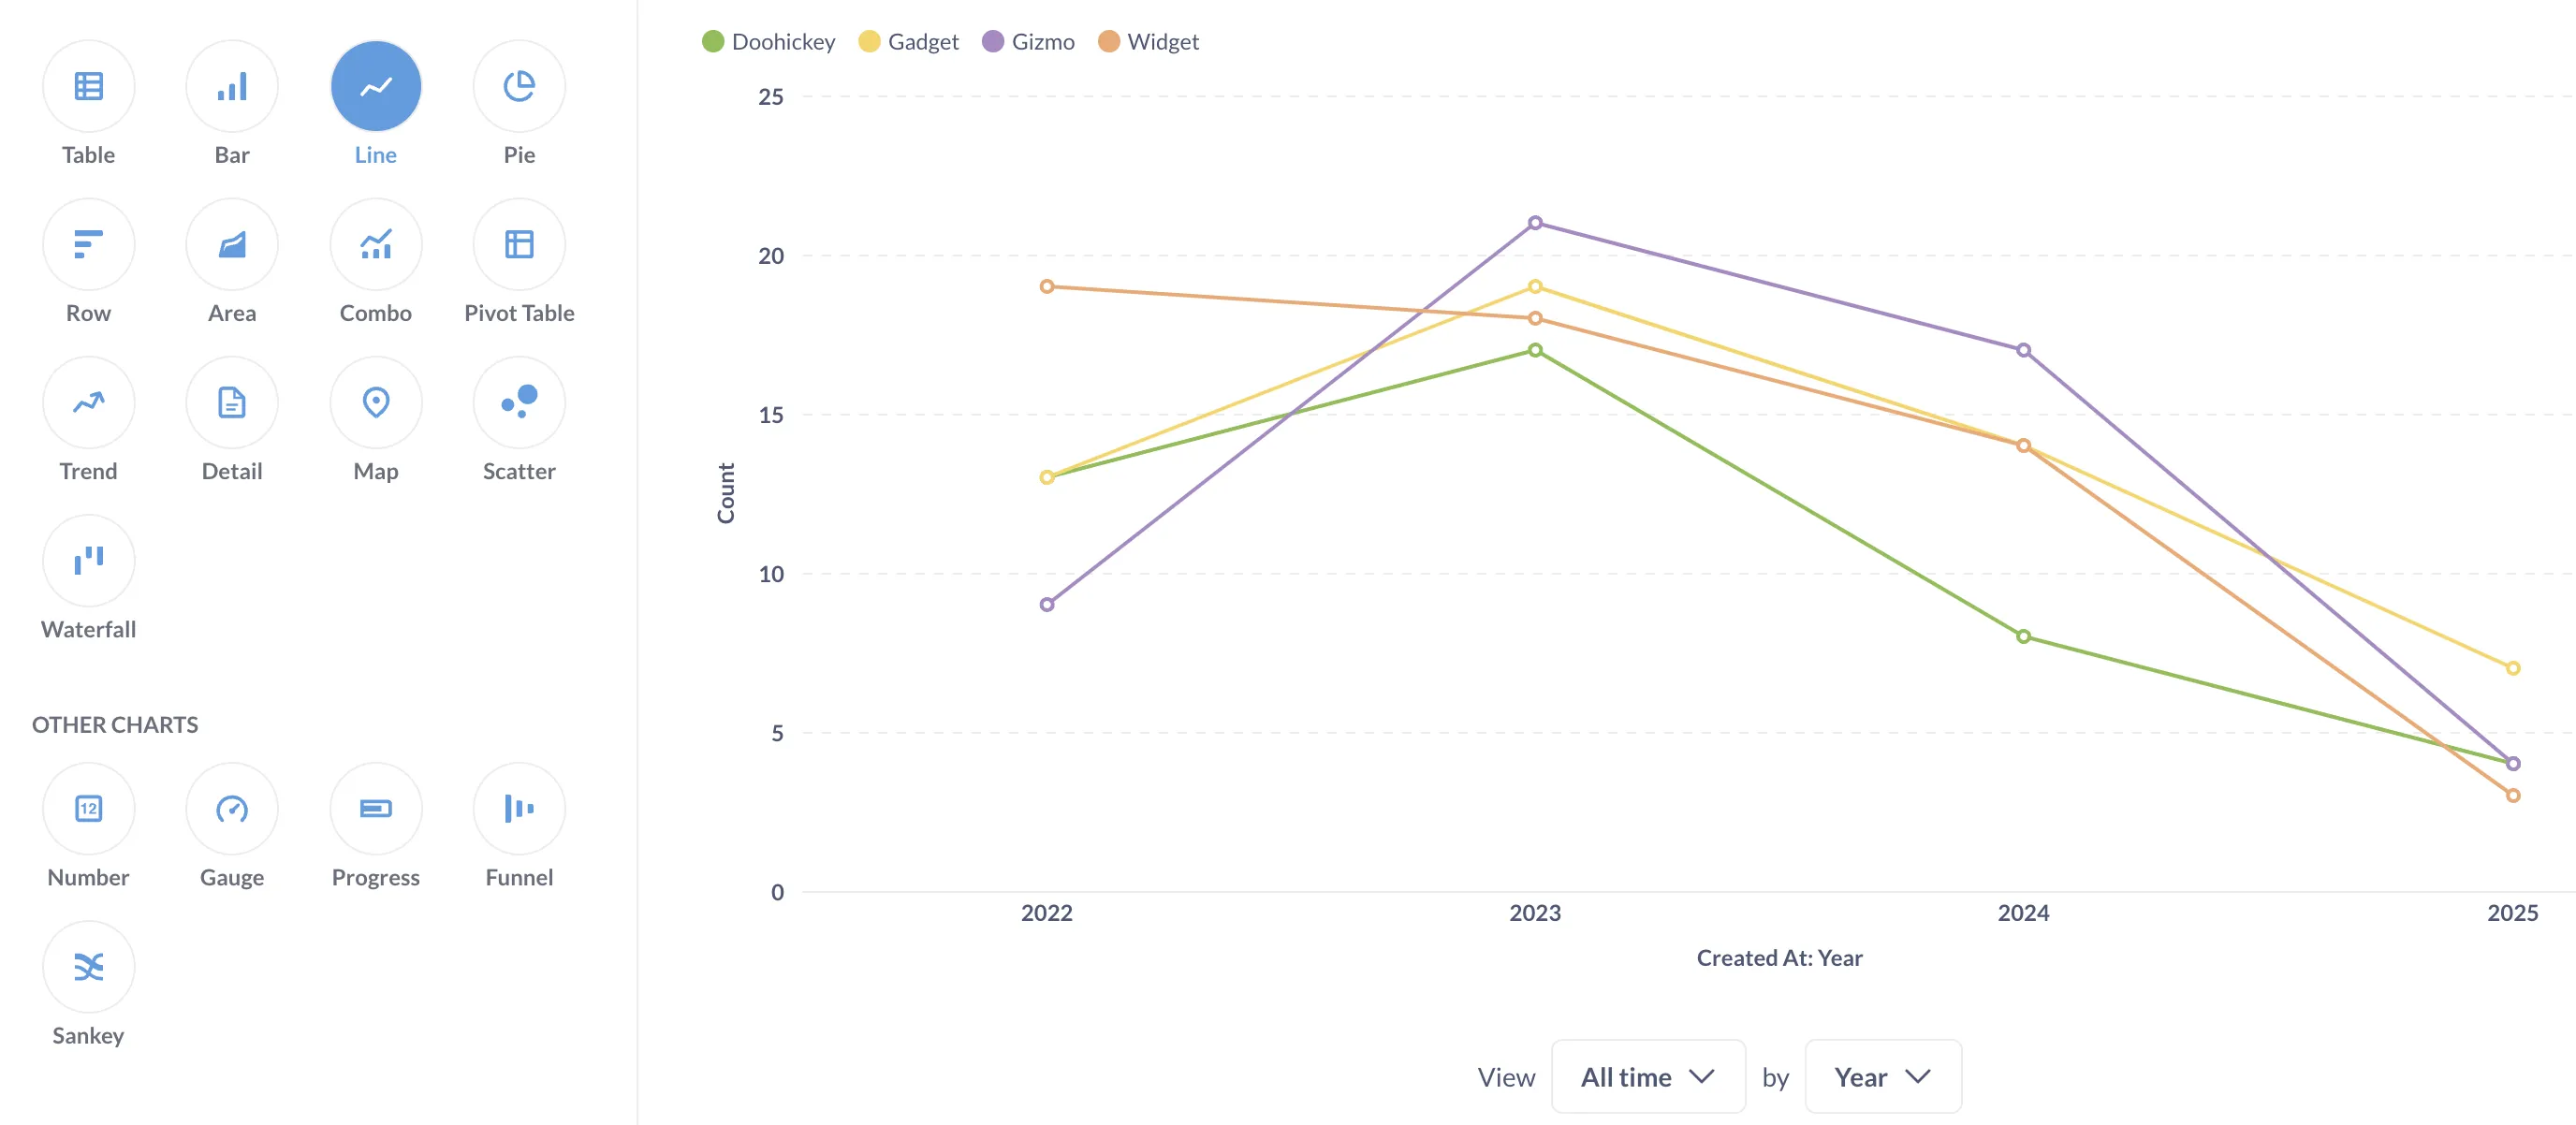Open the All time view dropdown
This screenshot has width=2576, height=1125.
pos(1647,1077)
